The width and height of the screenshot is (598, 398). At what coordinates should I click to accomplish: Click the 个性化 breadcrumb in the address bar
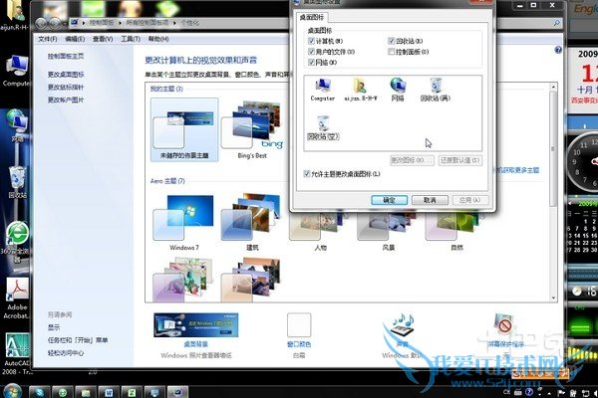coord(189,23)
